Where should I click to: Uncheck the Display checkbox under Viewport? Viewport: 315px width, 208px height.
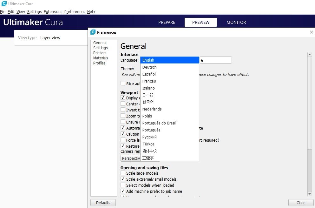(123, 98)
